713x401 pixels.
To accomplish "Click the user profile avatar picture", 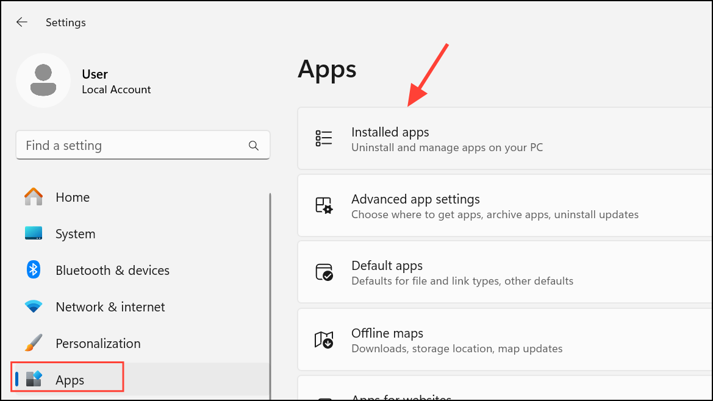I will click(x=43, y=80).
